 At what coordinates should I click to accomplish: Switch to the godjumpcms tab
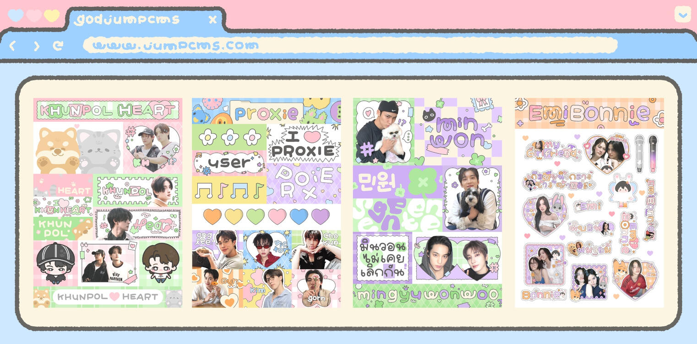click(x=127, y=20)
